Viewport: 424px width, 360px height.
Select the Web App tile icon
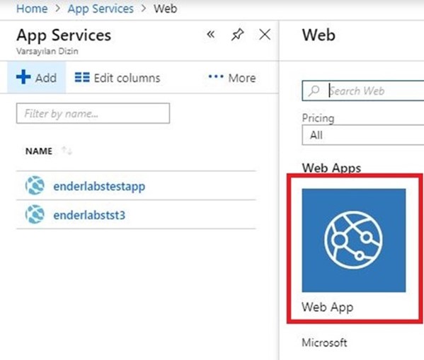coord(354,240)
